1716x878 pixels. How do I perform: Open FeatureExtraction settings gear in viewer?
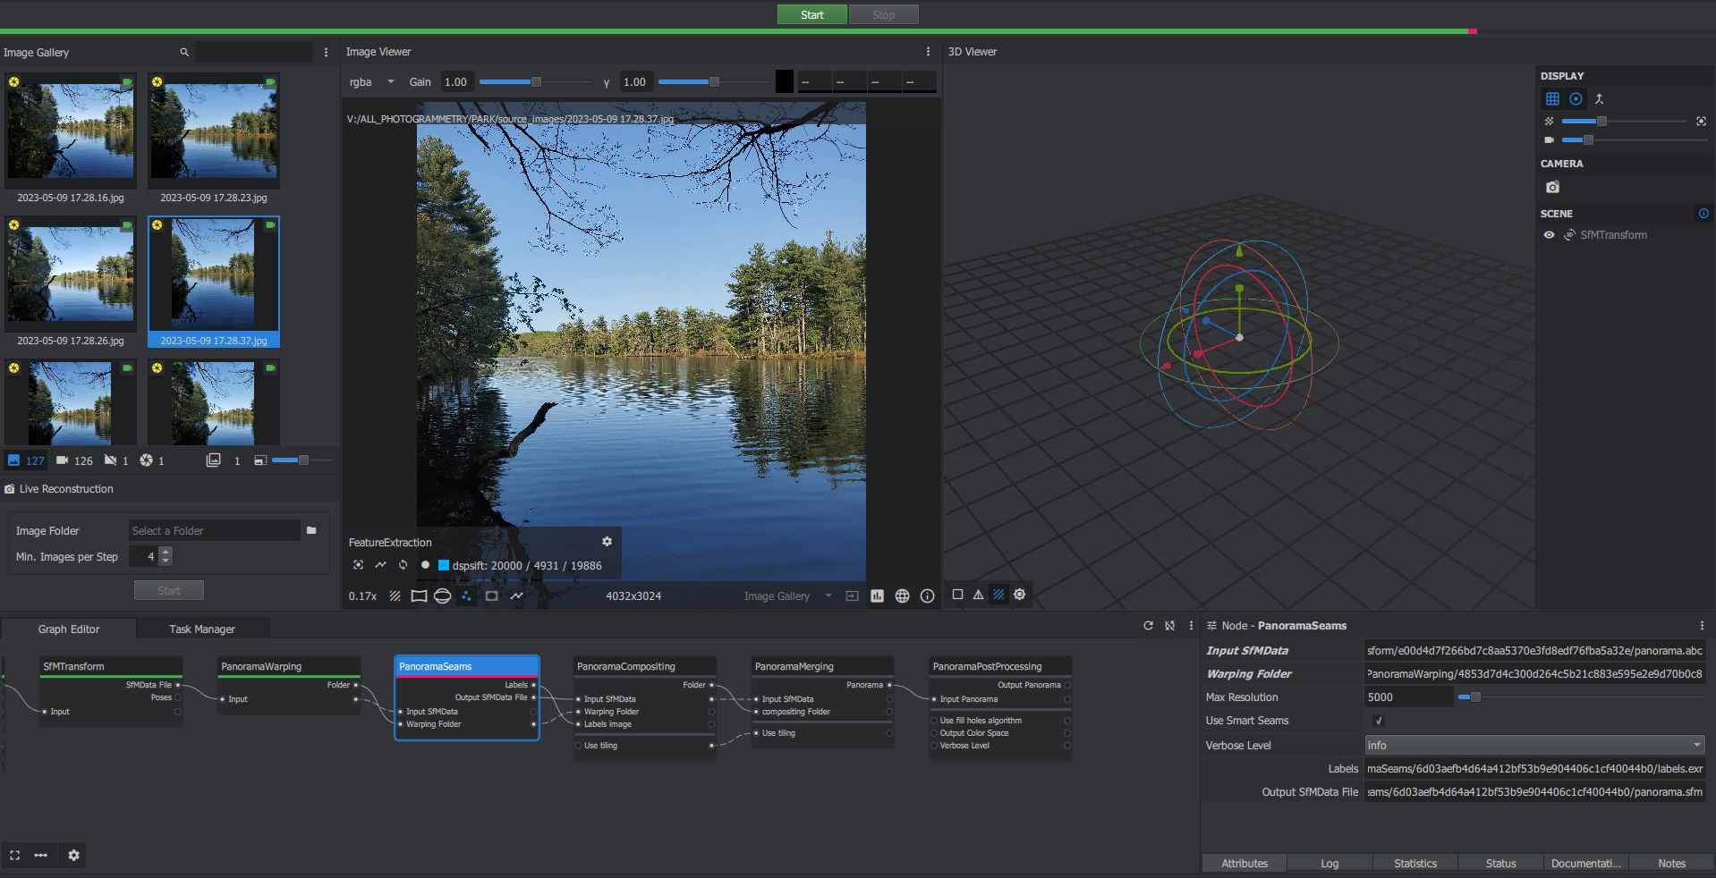607,542
